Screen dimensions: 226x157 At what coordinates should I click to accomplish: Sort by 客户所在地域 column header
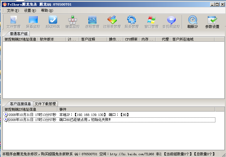(x=192, y=39)
